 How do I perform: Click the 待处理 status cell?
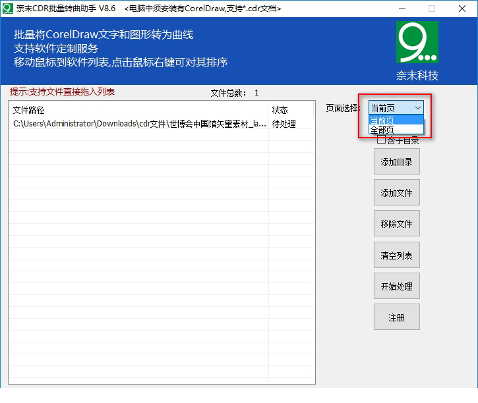(284, 124)
